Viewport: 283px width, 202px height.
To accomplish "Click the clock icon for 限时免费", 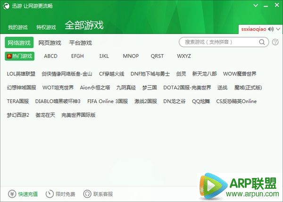I will coord(50,194).
